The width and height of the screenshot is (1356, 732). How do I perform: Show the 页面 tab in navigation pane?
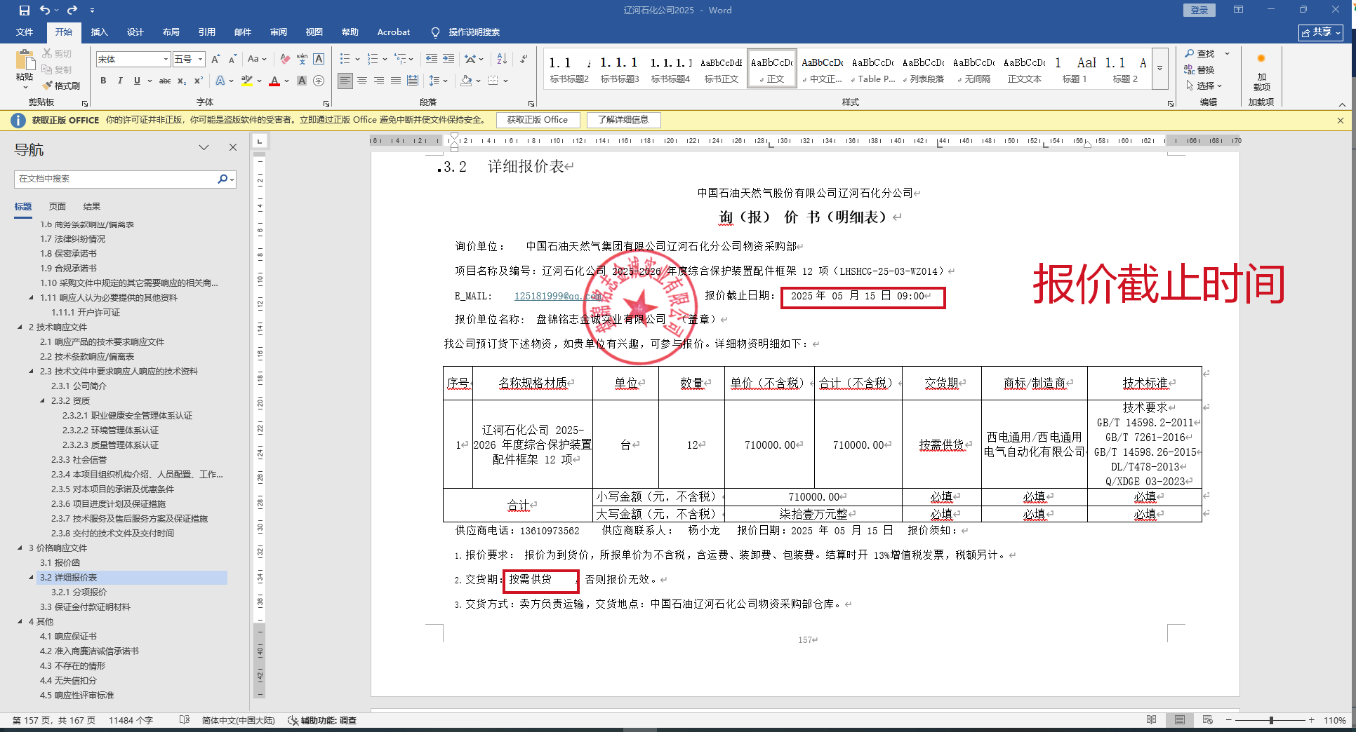coord(58,207)
